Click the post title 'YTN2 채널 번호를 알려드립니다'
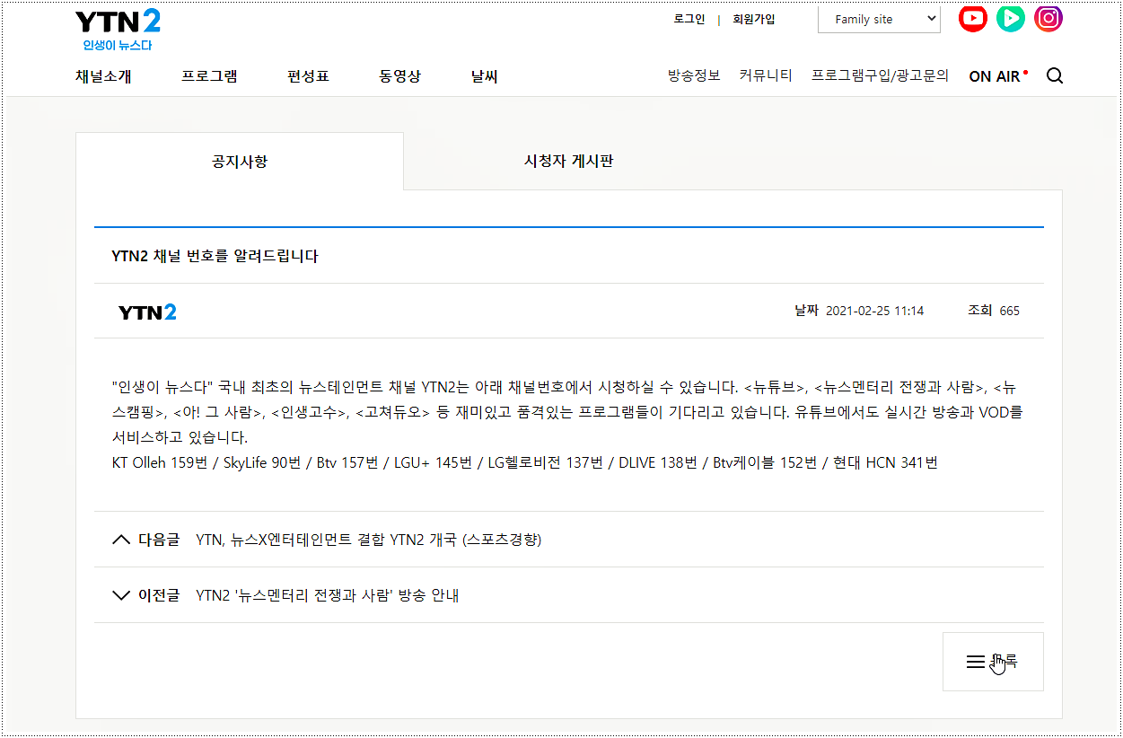This screenshot has width=1123, height=738. (215, 256)
